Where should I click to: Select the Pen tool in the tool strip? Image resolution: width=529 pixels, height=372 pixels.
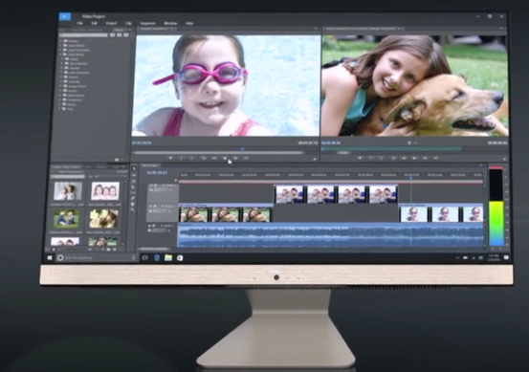133,198
